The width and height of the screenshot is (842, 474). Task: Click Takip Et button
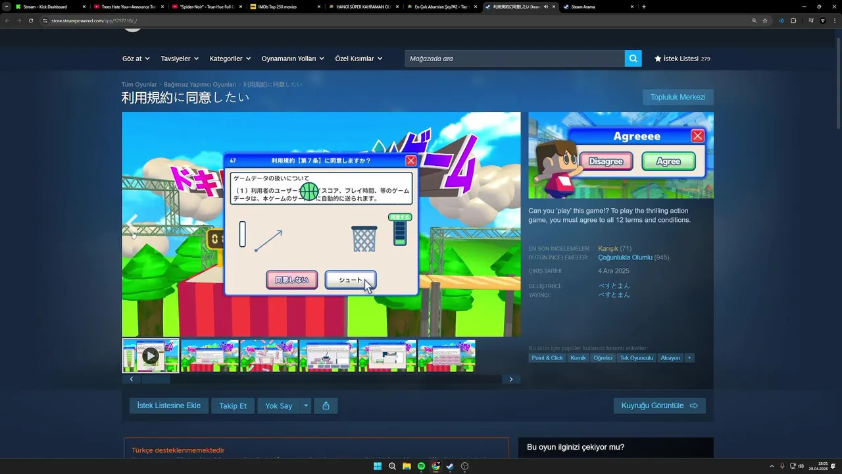coord(233,406)
